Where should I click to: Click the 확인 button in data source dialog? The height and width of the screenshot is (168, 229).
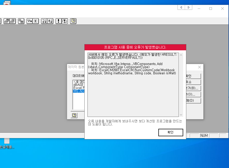(193, 76)
